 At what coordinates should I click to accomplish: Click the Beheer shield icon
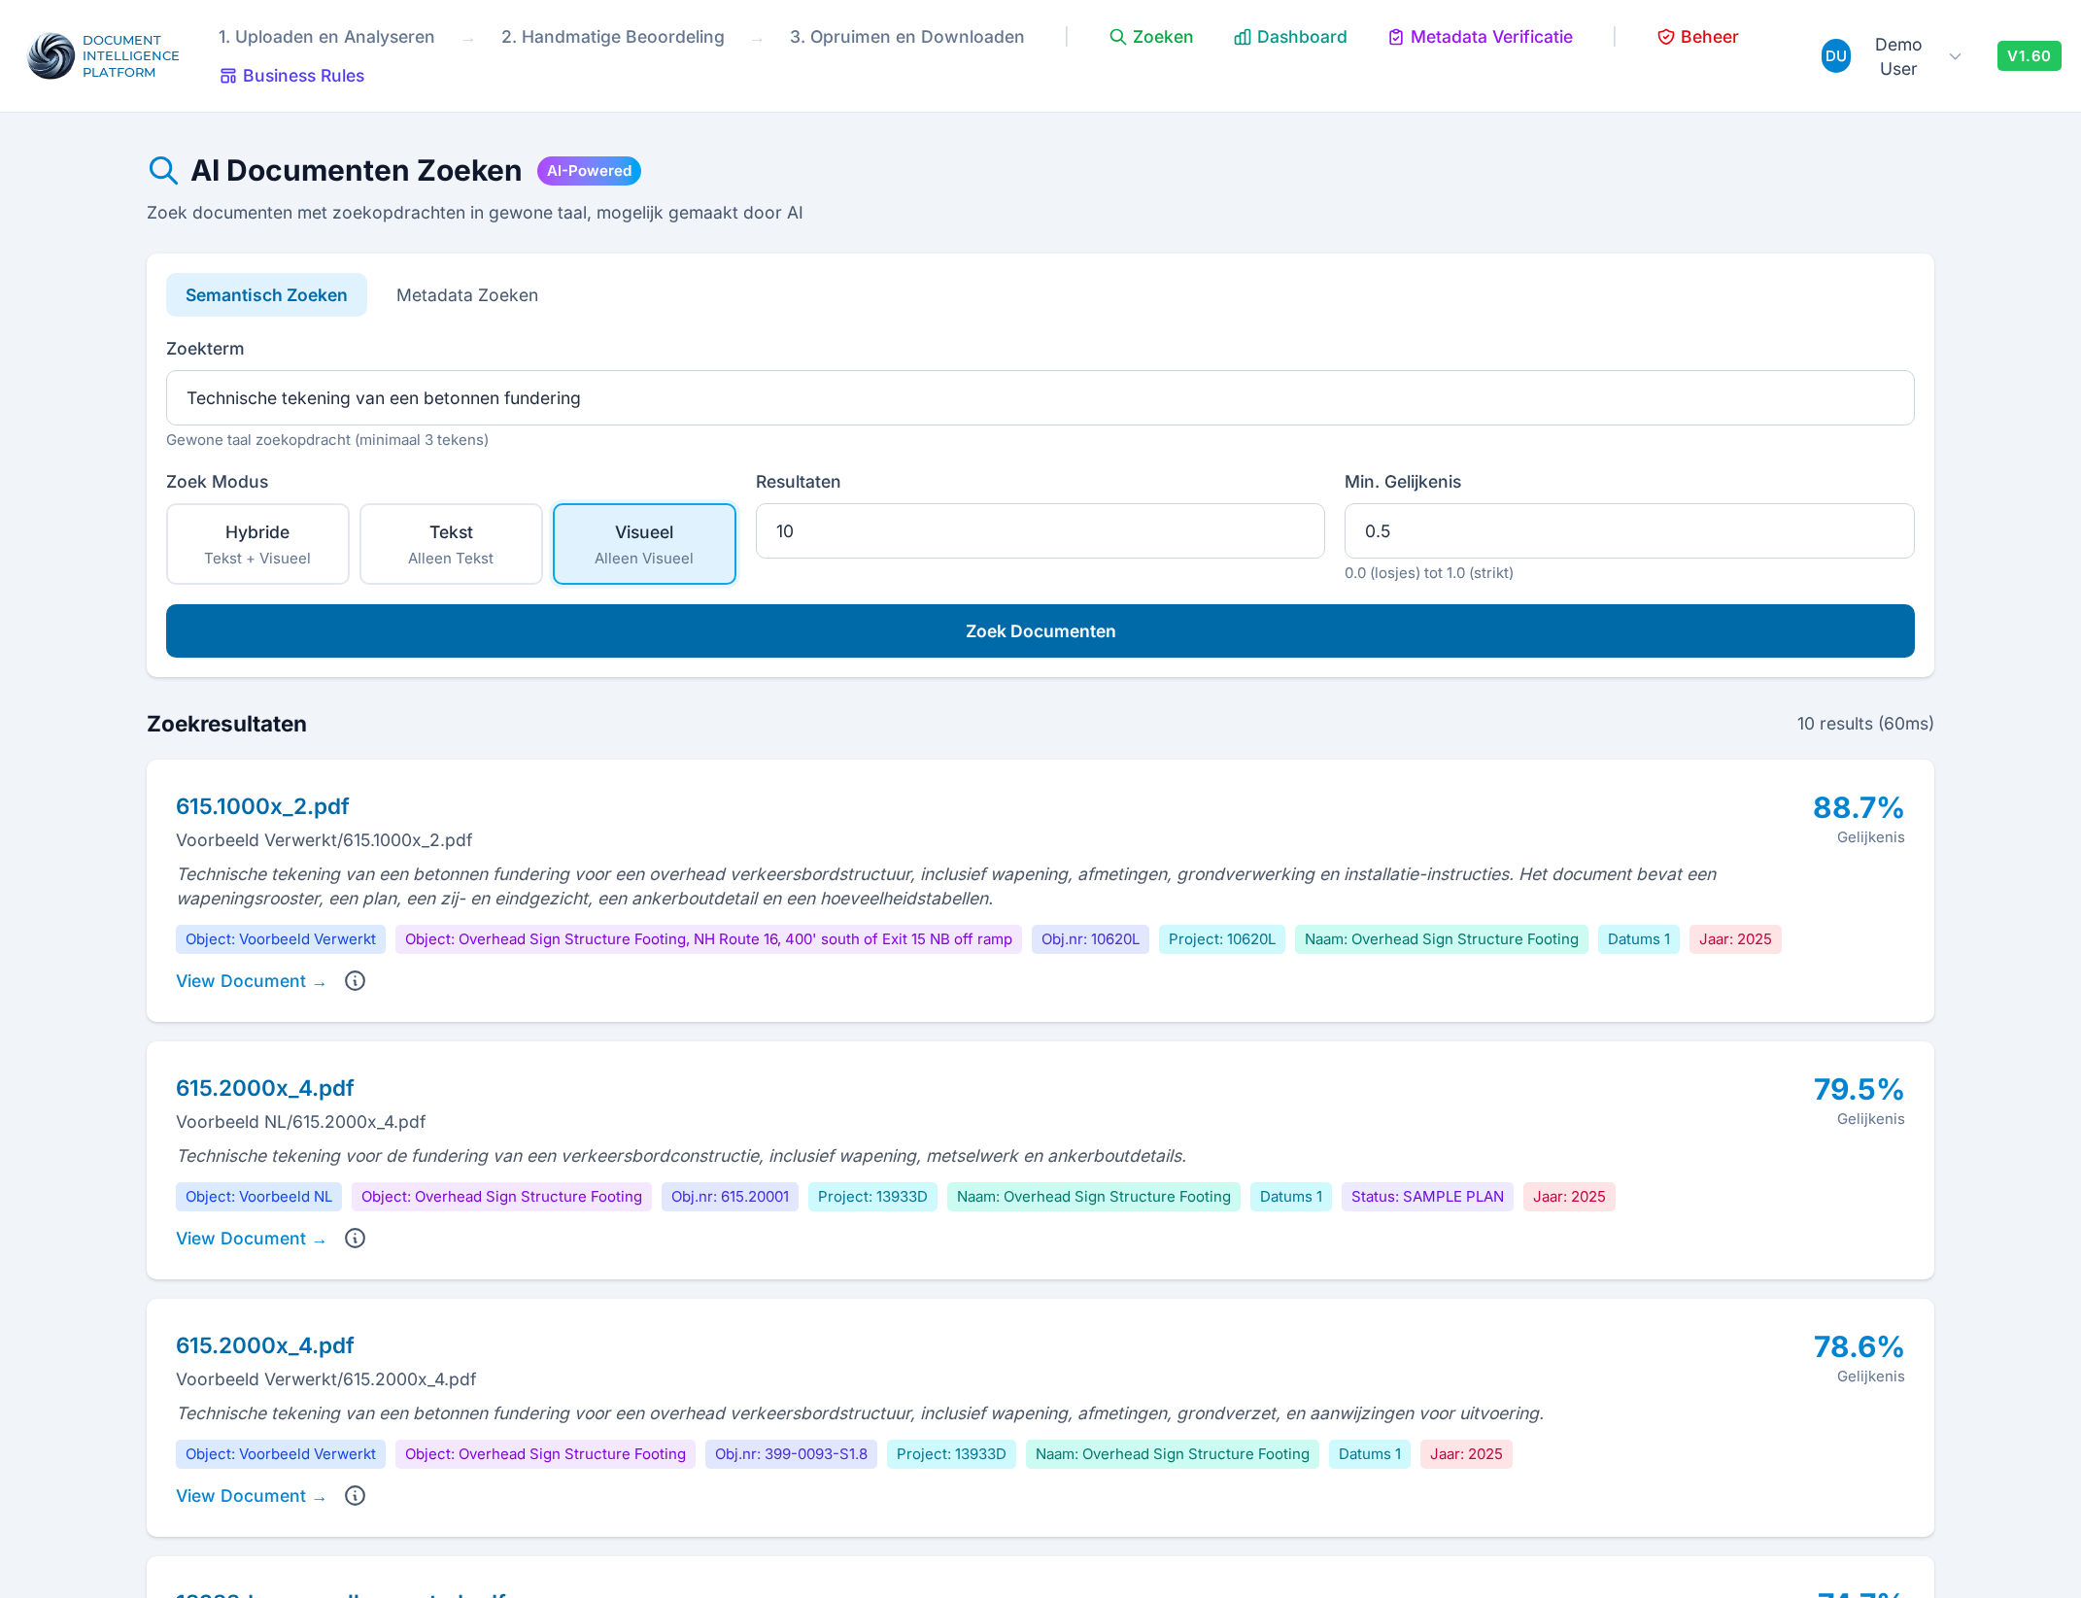pos(1665,37)
